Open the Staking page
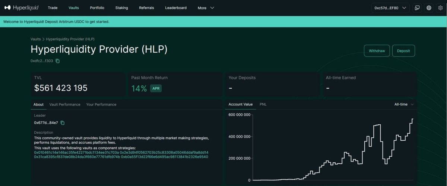The image size is (447, 186). [x=121, y=8]
